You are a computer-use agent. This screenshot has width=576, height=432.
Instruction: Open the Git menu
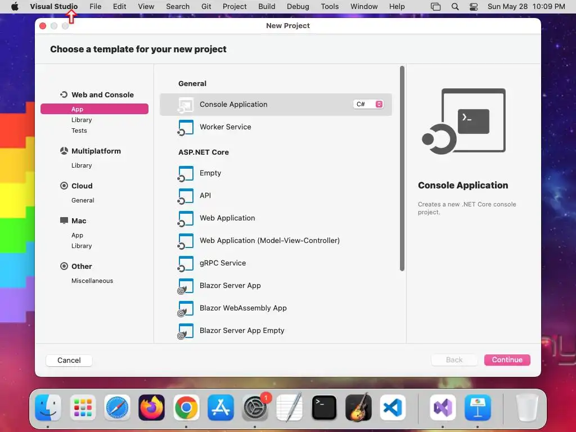click(x=206, y=6)
